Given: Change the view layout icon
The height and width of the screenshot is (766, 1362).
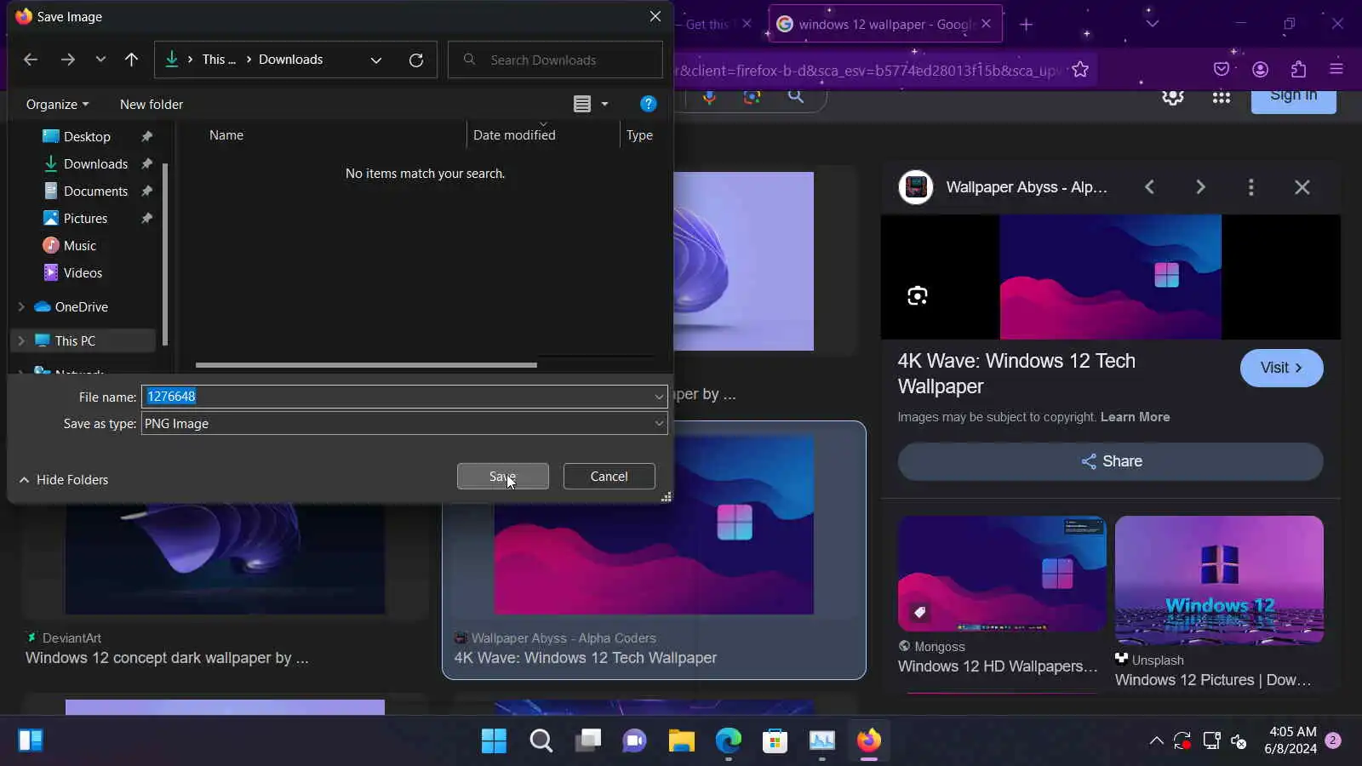Looking at the screenshot, I should coord(582,104).
